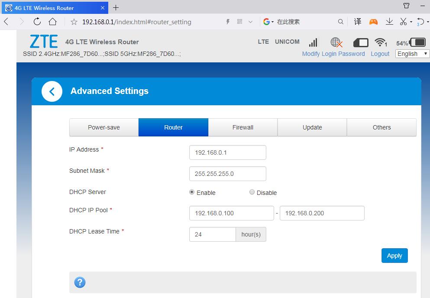This screenshot has width=430, height=298.
Task: Disable the DHCP Server radio option
Action: (252, 192)
